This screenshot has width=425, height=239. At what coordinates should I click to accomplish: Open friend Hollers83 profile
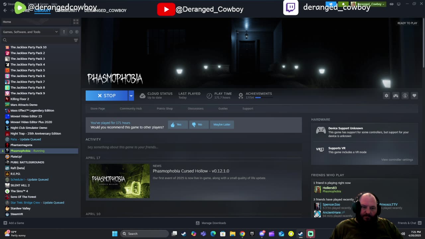(329, 188)
